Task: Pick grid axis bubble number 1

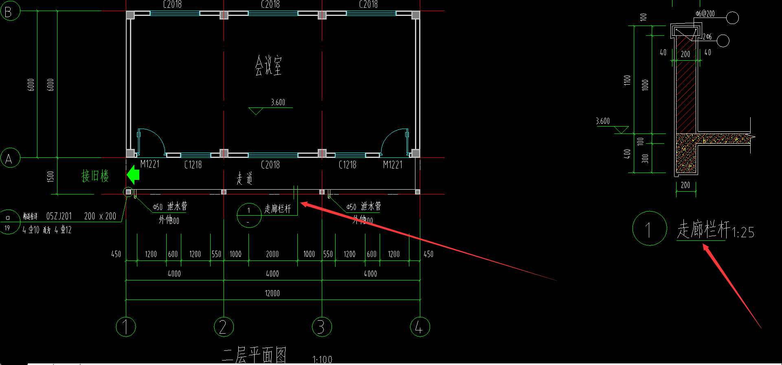Action: coord(126,327)
